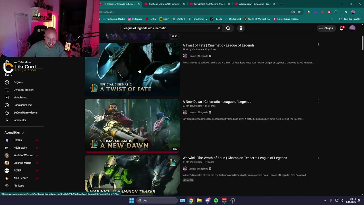The height and width of the screenshot is (205, 364).
Task: Install app icon in address bar
Action: [293, 12]
